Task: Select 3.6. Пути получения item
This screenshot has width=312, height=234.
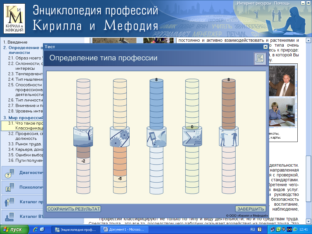Action: 26,160
